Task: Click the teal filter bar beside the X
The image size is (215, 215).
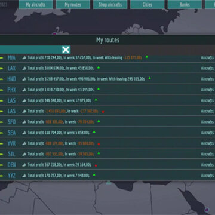Action: (31, 50)
